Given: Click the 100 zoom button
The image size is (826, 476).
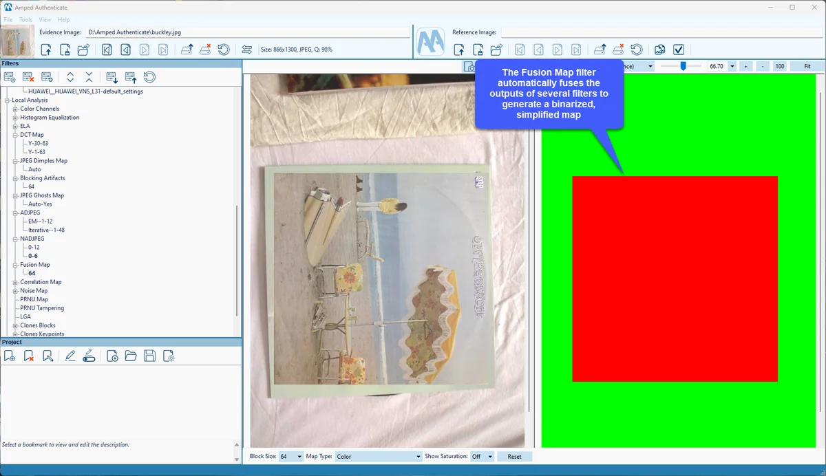Looking at the screenshot, I should click(x=779, y=66).
